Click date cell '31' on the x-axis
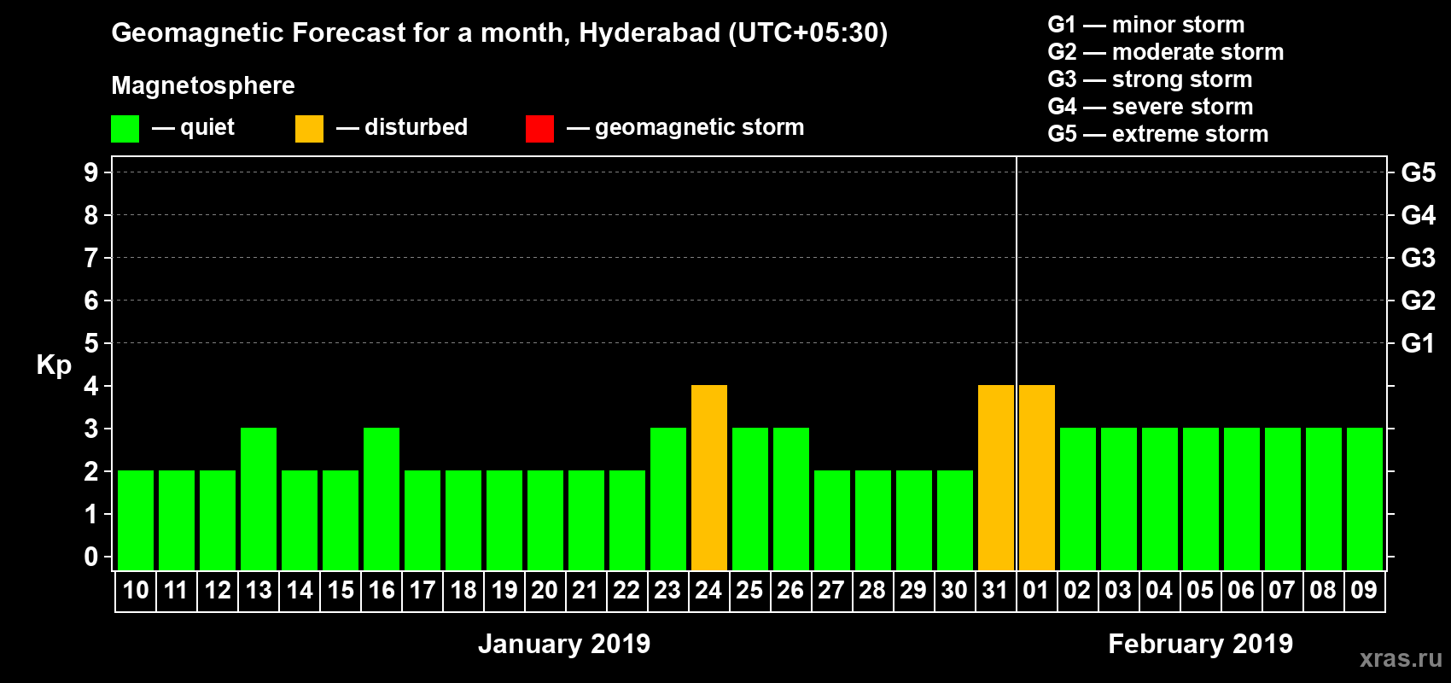 [996, 591]
